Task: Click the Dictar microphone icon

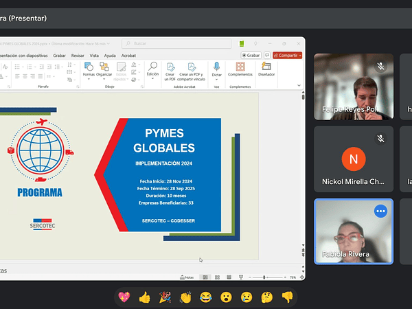Action: point(216,67)
